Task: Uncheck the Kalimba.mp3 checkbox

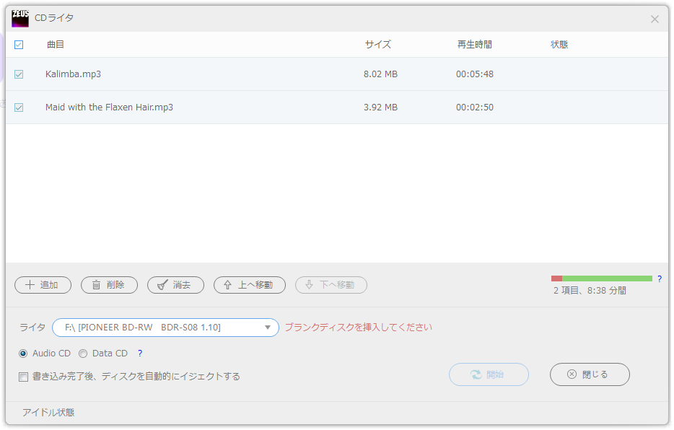Action: (x=19, y=74)
